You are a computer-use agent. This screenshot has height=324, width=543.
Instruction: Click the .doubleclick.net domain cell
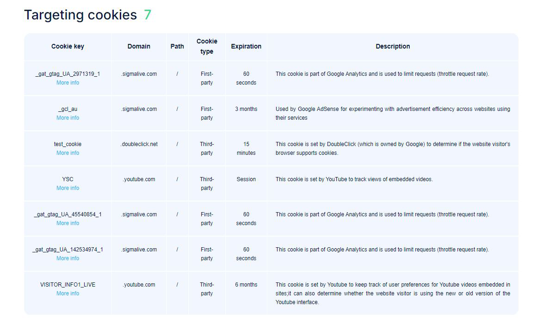click(139, 144)
